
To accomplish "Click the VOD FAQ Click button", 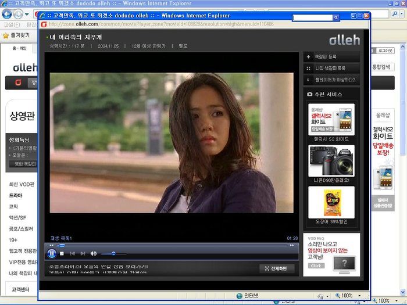I will (x=316, y=266).
